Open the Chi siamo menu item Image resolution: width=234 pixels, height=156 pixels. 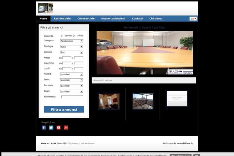click(156, 18)
